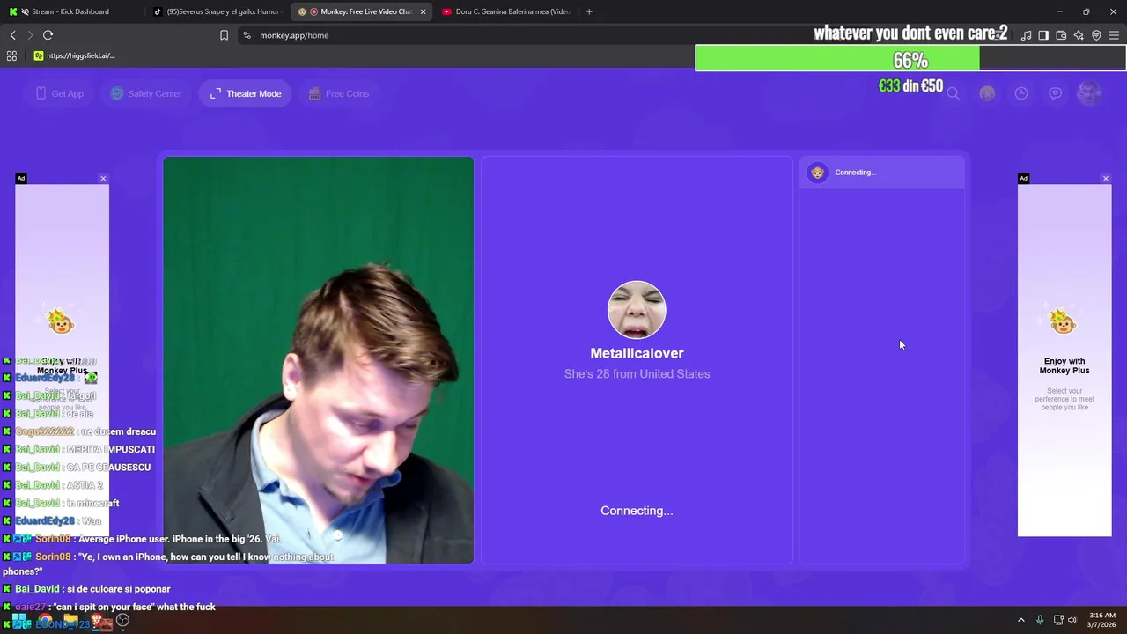Go forward with the browser forward arrow
This screenshot has width=1127, height=634.
click(x=30, y=35)
